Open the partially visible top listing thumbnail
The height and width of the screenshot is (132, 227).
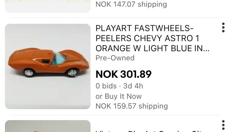48,6
